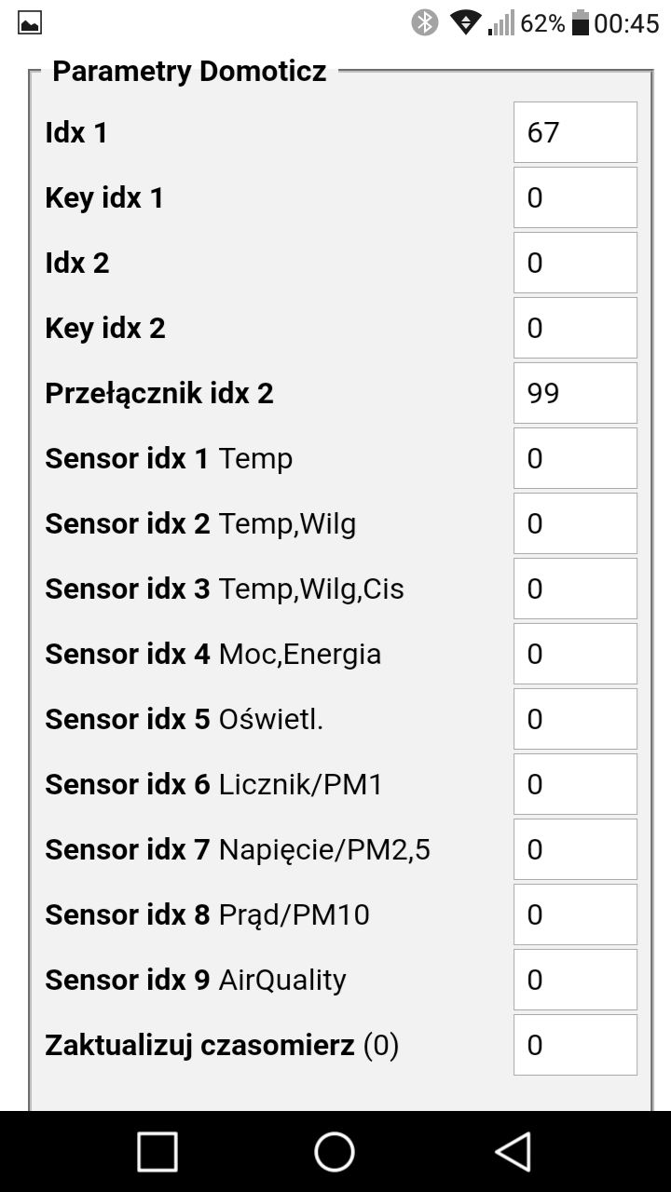Tap the image notification icon
This screenshot has width=671, height=1192.
pos(30,23)
